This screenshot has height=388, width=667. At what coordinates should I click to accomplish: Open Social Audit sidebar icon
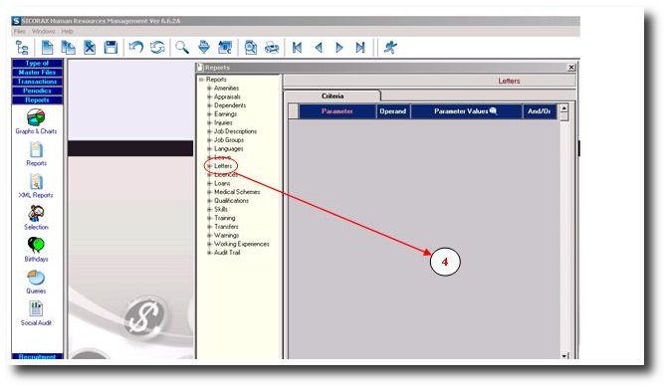36,313
